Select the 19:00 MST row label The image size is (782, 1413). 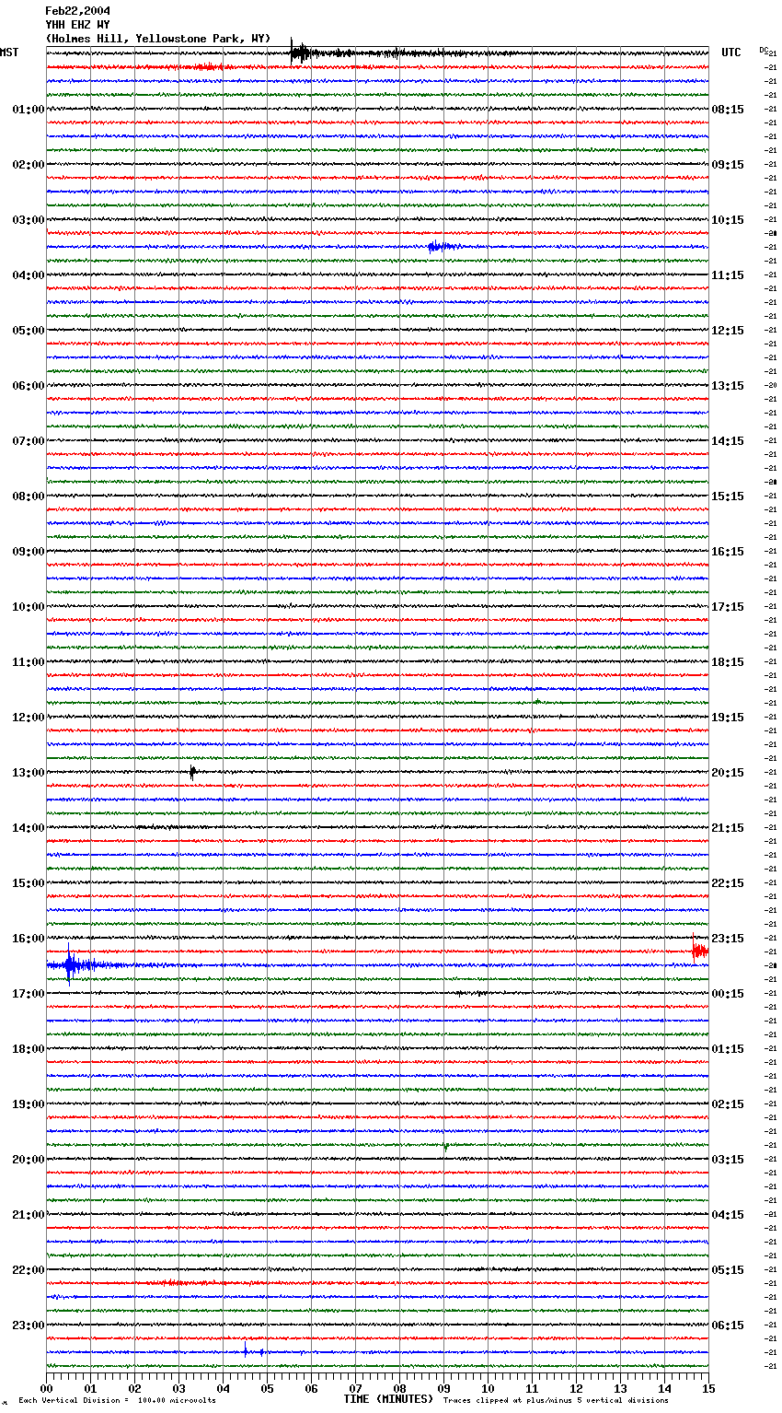pos(29,1104)
